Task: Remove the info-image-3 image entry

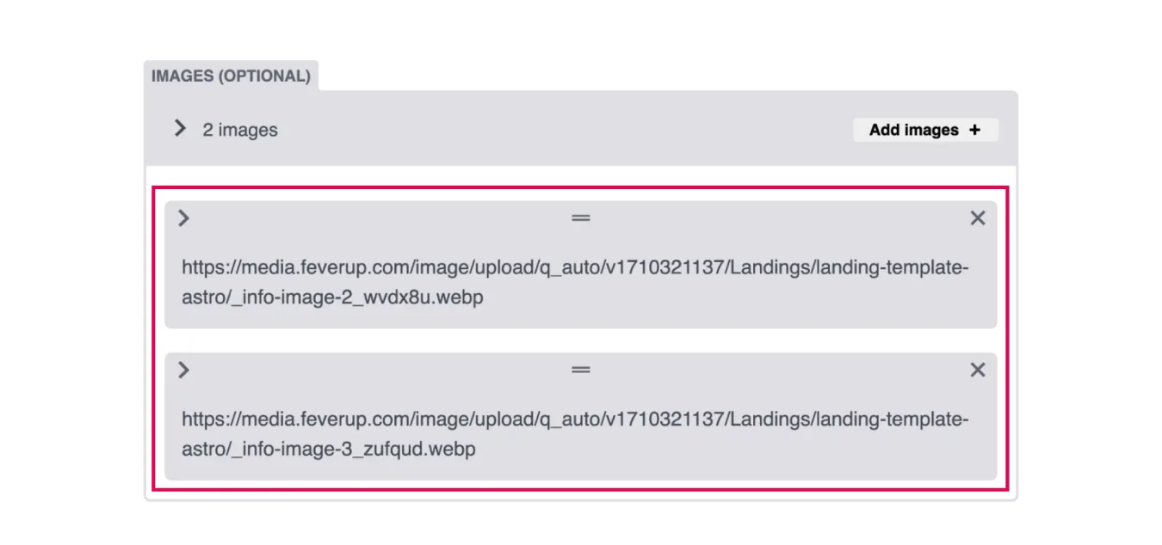Action: tap(978, 370)
